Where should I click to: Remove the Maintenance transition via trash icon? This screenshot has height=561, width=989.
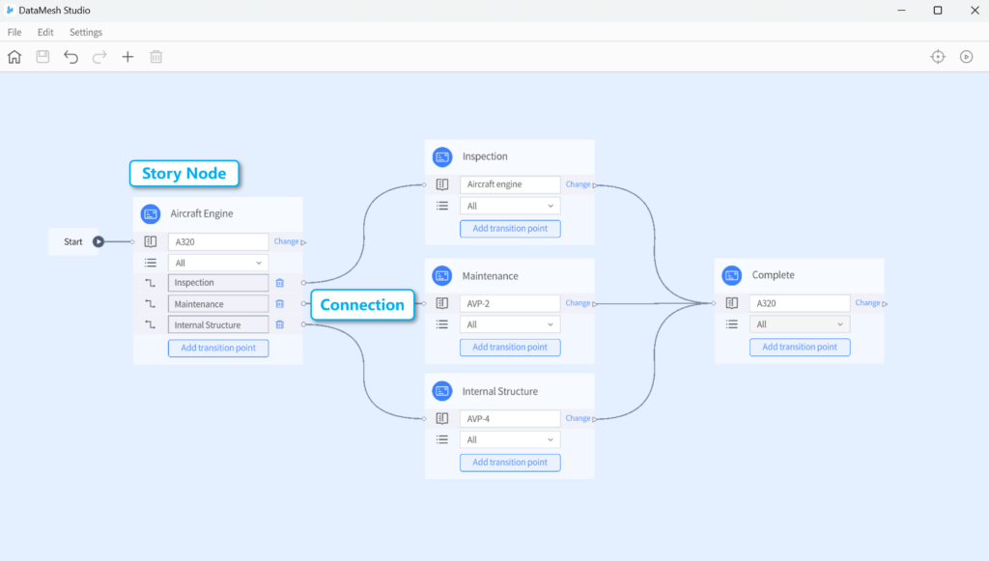pyautogui.click(x=279, y=303)
